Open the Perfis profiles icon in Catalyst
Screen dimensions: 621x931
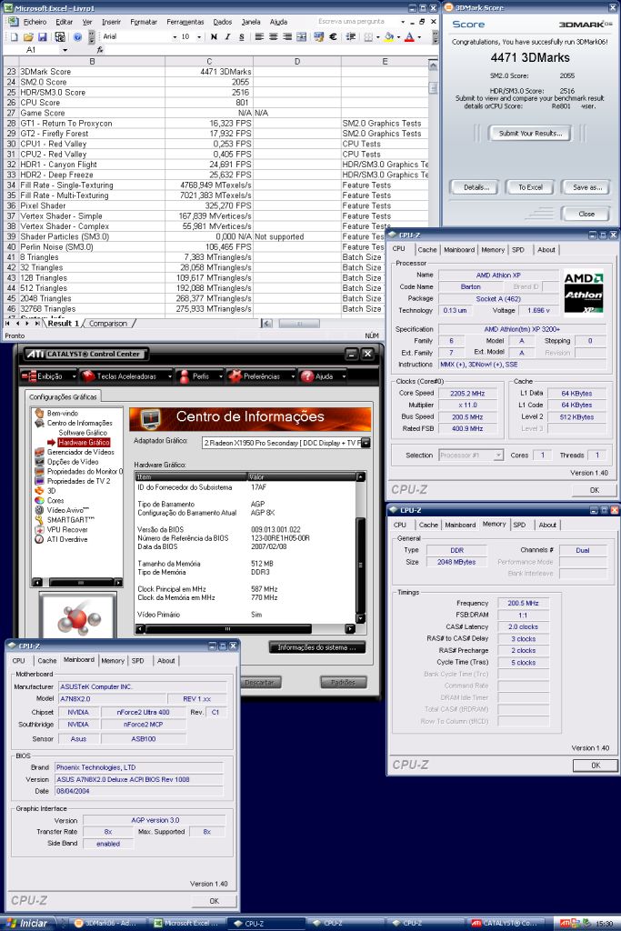185,375
